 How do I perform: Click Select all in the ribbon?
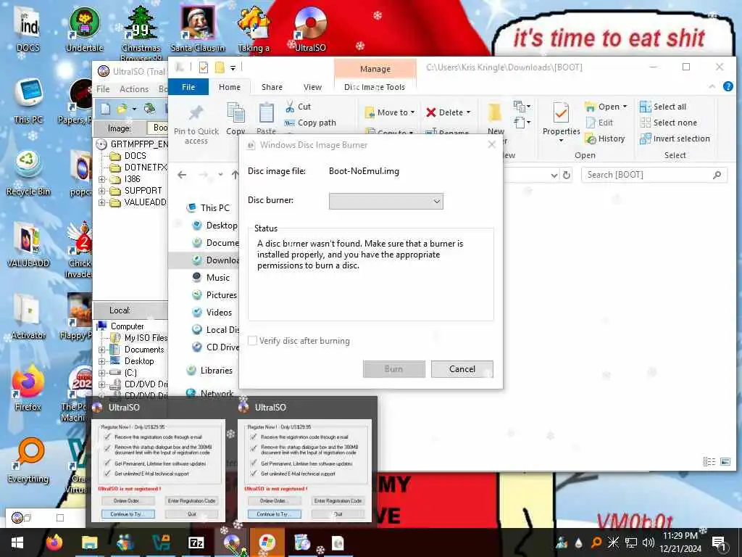tap(663, 107)
